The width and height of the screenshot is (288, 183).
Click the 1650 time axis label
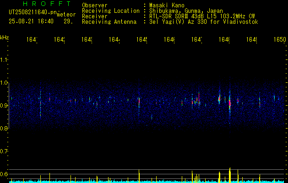coord(280,39)
